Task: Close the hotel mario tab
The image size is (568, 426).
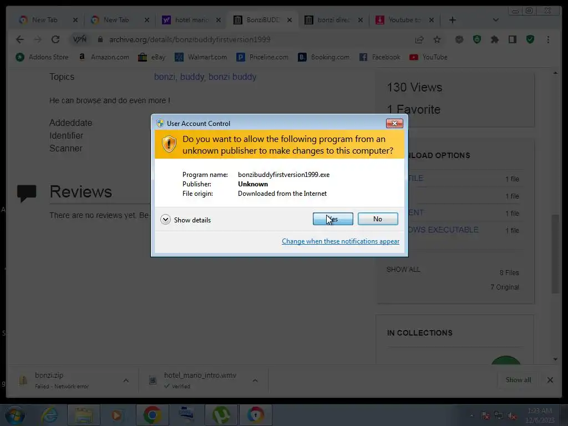Action: (x=219, y=20)
